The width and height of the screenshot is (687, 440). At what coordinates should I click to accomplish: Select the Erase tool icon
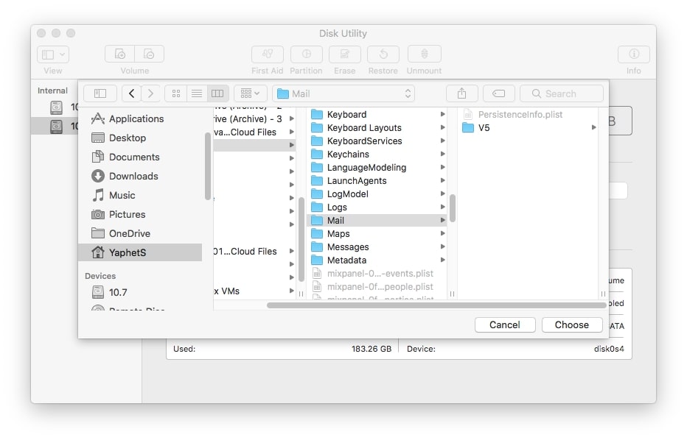pyautogui.click(x=344, y=54)
